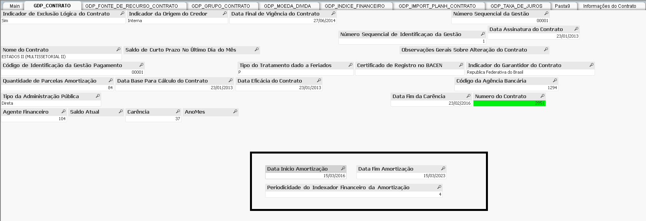Select date 15/03/2016 in Data Inicio Amortização
Viewport: 646px width, 221px height.
[x=306, y=176]
